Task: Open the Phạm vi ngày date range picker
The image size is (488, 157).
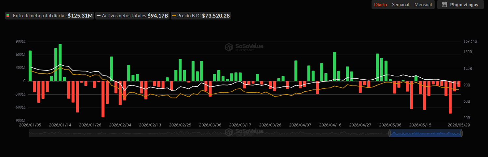Action: pos(460,5)
